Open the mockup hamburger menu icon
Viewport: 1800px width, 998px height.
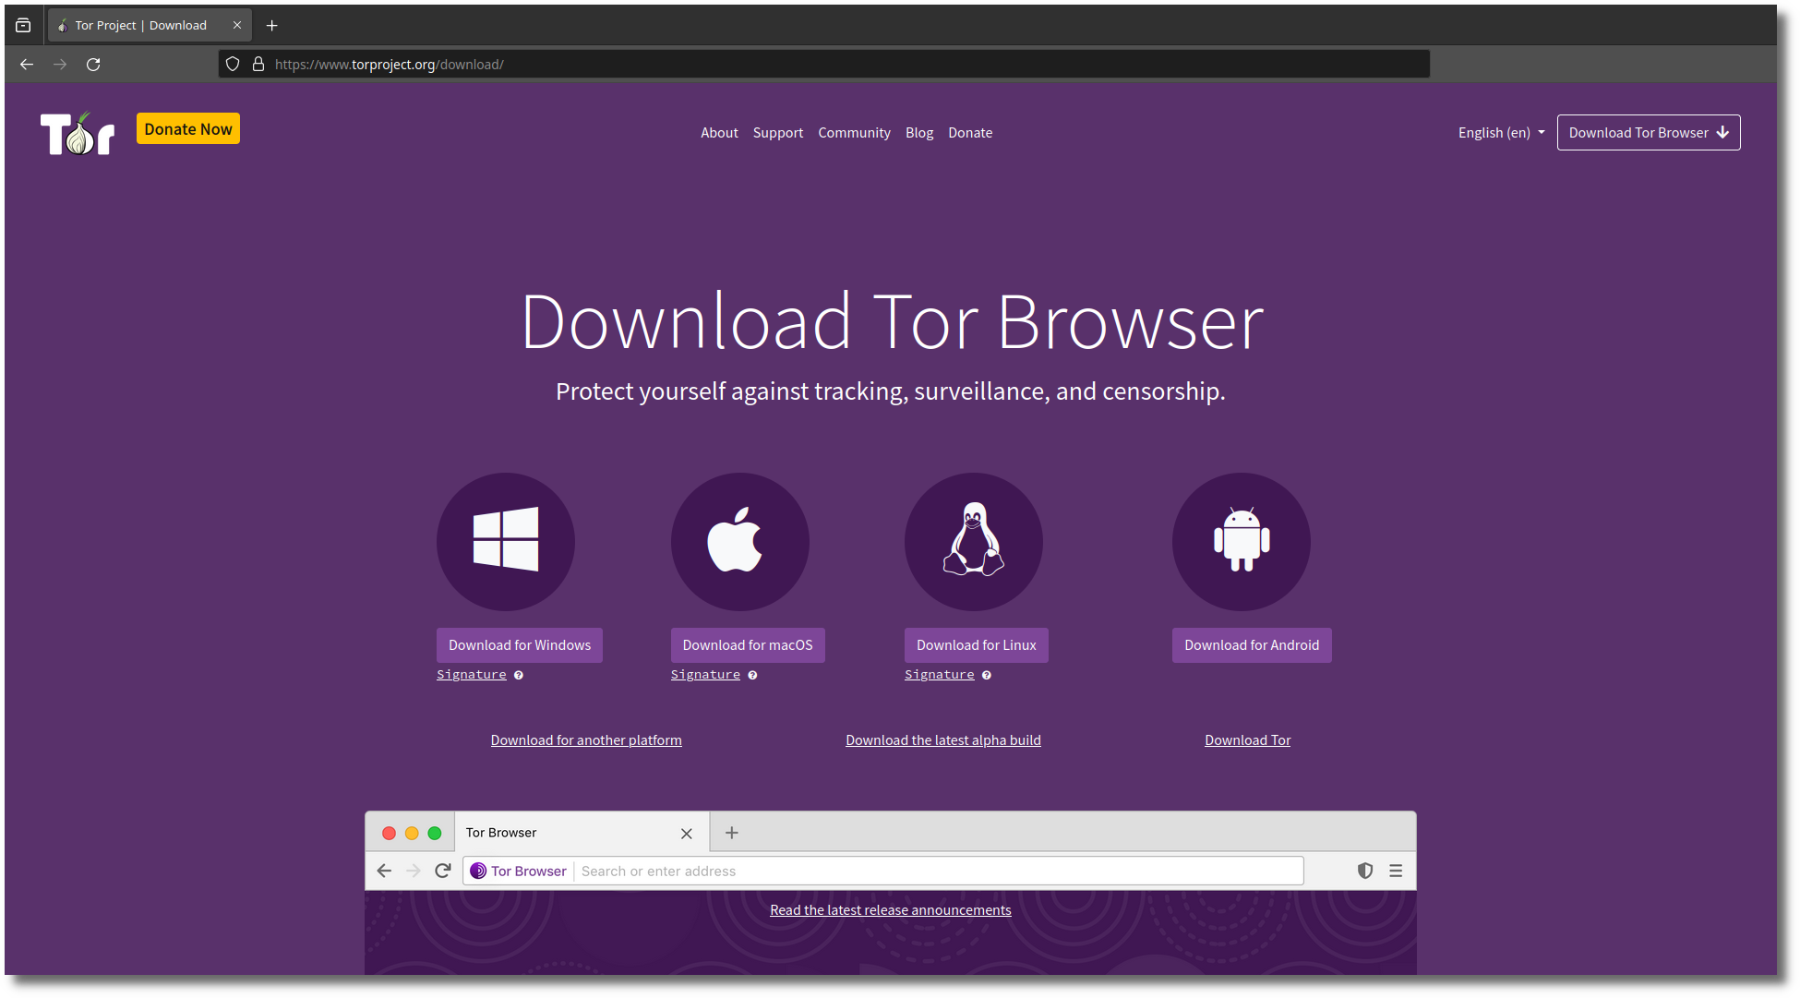point(1396,871)
